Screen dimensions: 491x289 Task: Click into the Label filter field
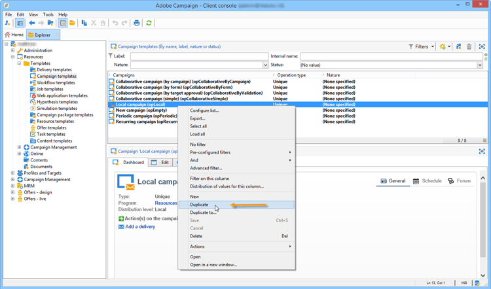200,56
